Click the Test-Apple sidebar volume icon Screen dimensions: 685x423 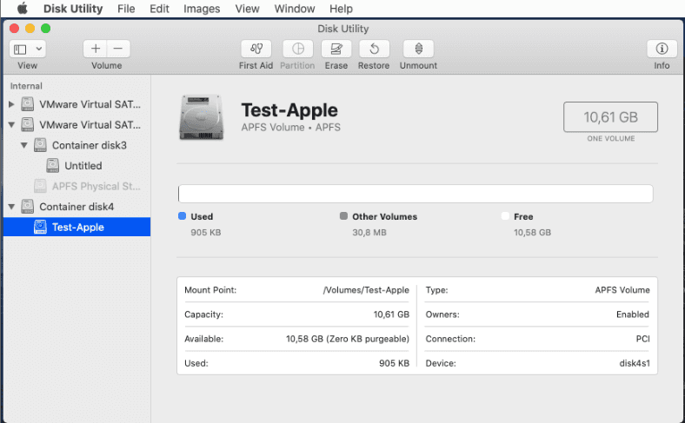[x=40, y=227]
